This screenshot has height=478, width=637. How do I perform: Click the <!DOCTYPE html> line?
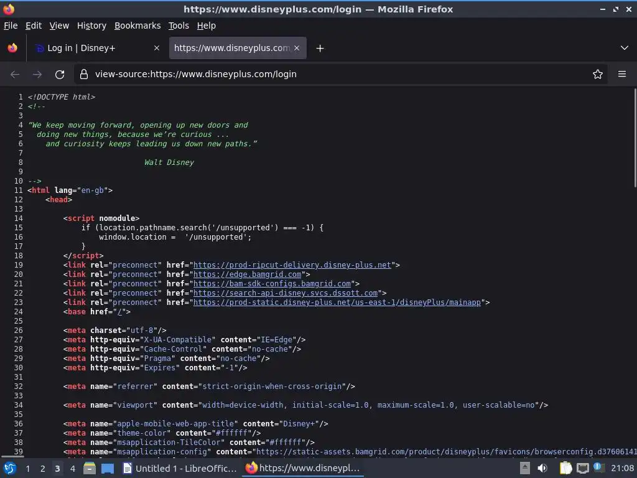tap(62, 96)
